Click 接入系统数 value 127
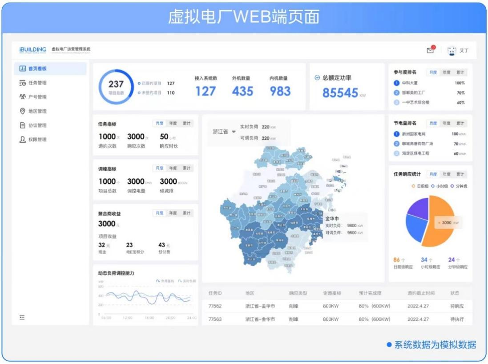This screenshot has width=488, height=364. 206,91
